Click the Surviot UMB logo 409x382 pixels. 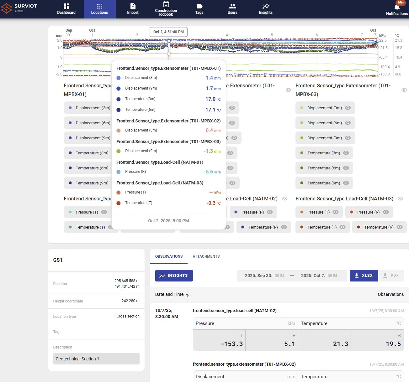[x=19, y=8]
